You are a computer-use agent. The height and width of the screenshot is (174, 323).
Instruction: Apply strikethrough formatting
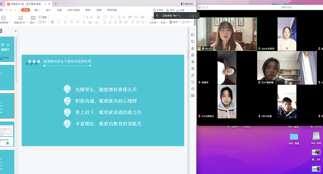coord(71,22)
